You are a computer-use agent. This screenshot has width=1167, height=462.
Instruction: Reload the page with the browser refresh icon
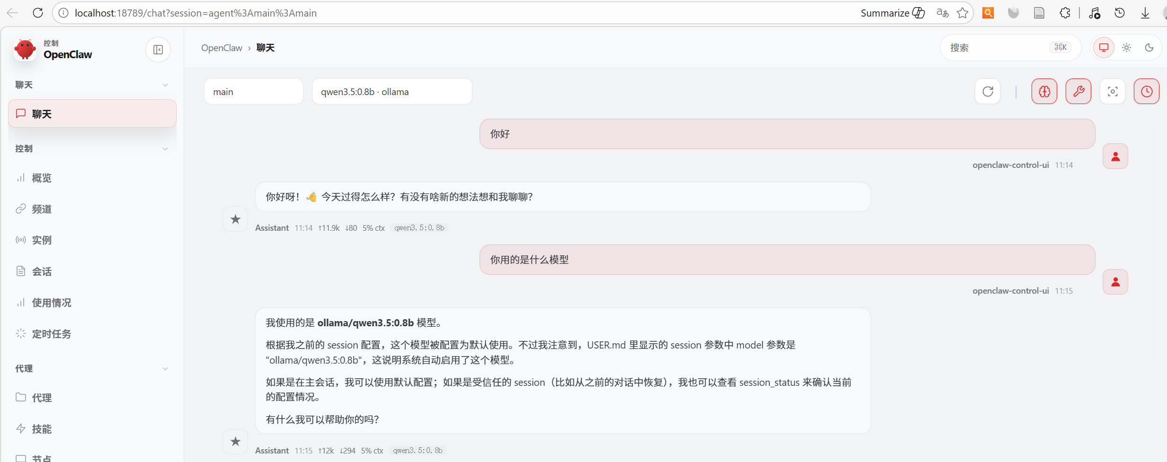pos(38,13)
